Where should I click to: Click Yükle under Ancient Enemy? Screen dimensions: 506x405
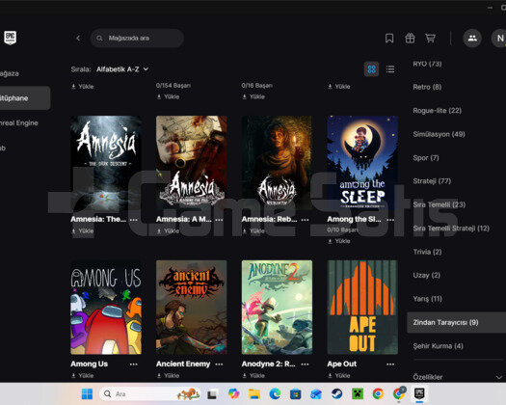pos(168,376)
